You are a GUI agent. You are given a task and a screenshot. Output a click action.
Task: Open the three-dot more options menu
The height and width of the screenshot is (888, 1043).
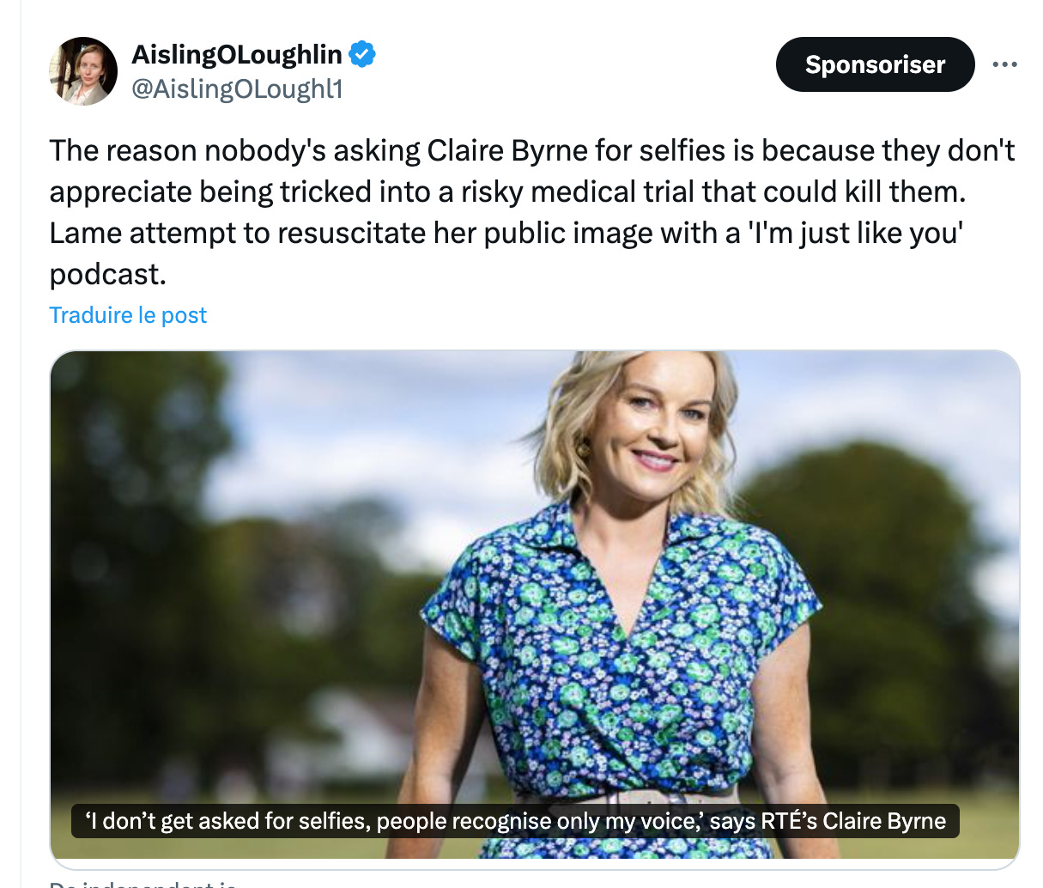tap(1004, 64)
